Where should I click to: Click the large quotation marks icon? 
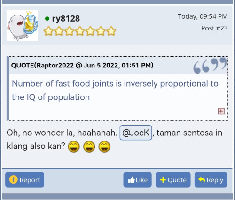(210, 66)
